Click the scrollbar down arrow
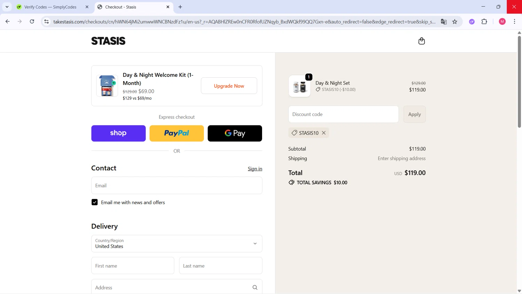Screen dimensions: 522x294 point(519,291)
